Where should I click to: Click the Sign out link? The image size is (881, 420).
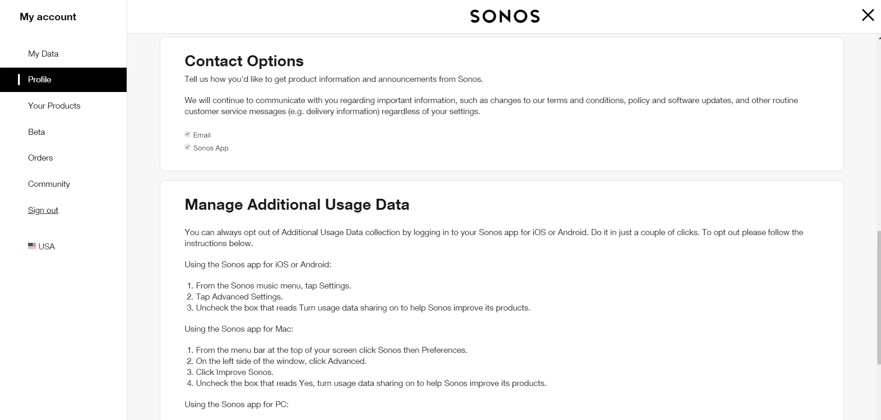tap(43, 210)
